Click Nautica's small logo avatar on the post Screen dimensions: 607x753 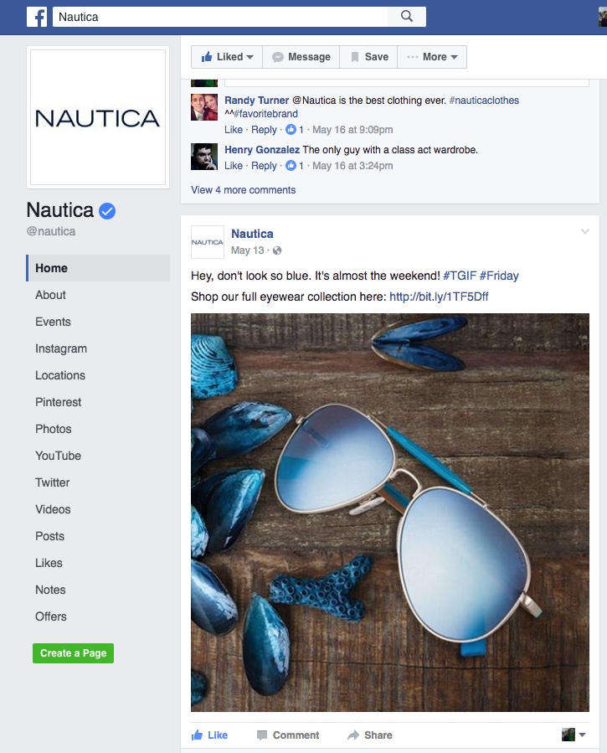point(208,242)
